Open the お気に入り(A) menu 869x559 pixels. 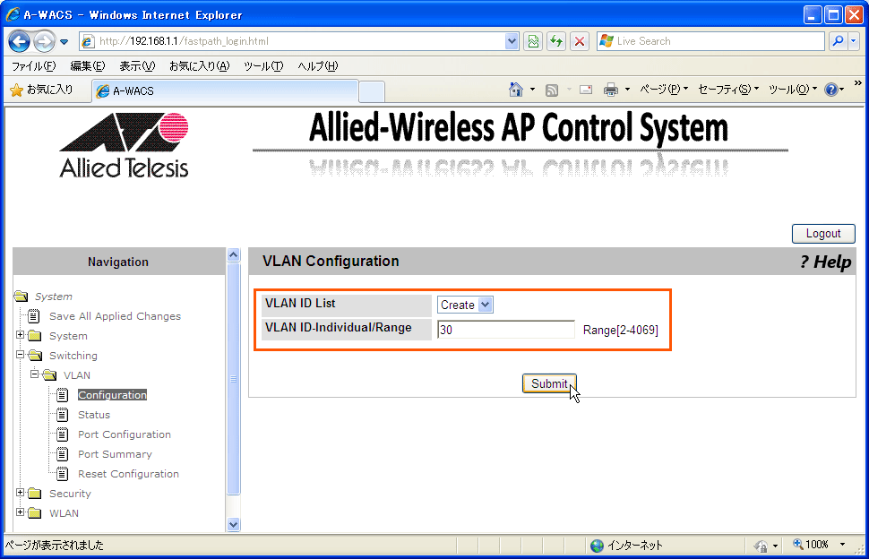coord(200,66)
